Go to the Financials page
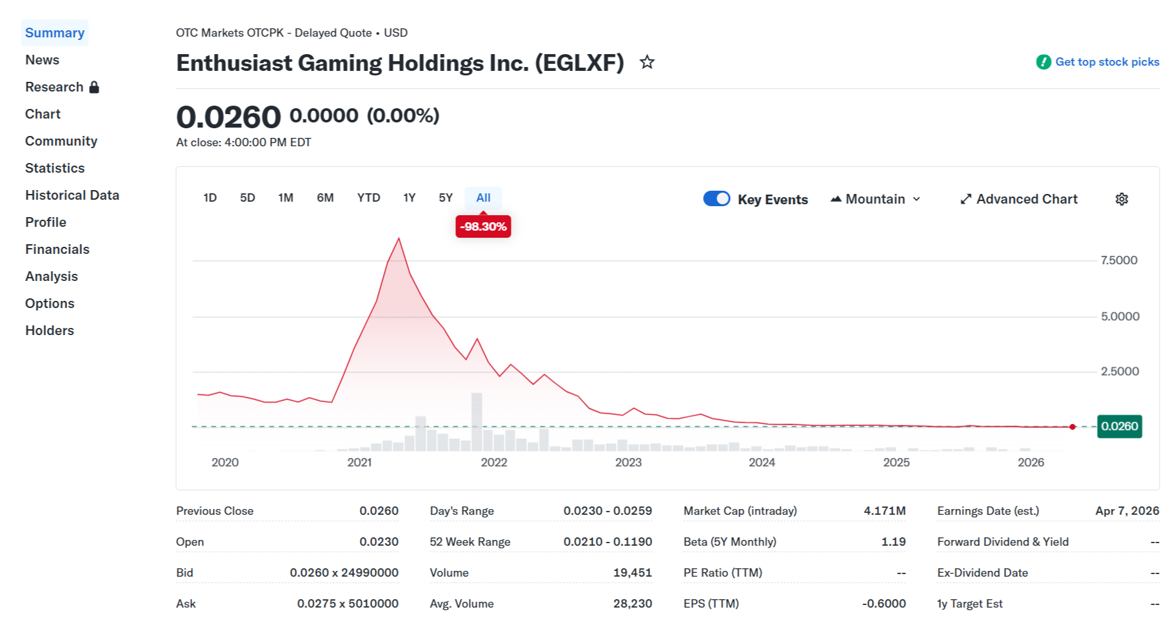 click(x=57, y=249)
